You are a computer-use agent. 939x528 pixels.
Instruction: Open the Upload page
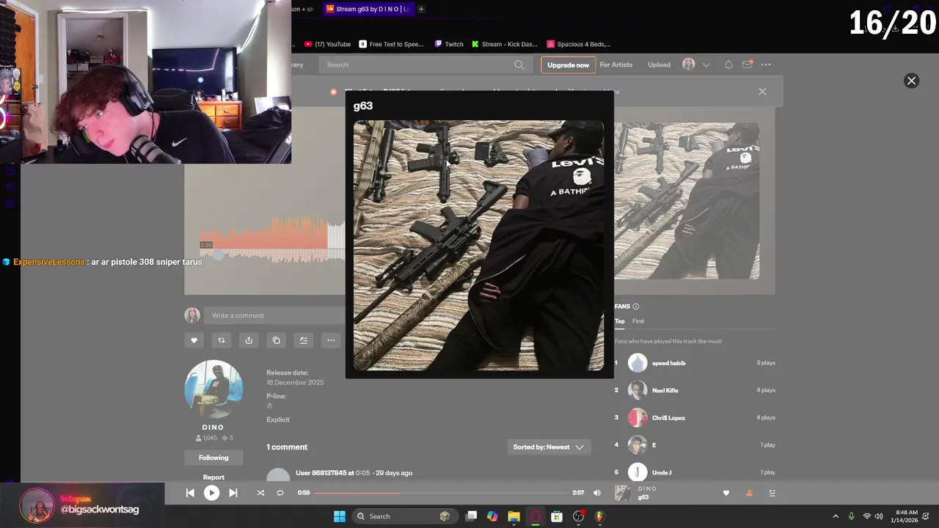659,65
